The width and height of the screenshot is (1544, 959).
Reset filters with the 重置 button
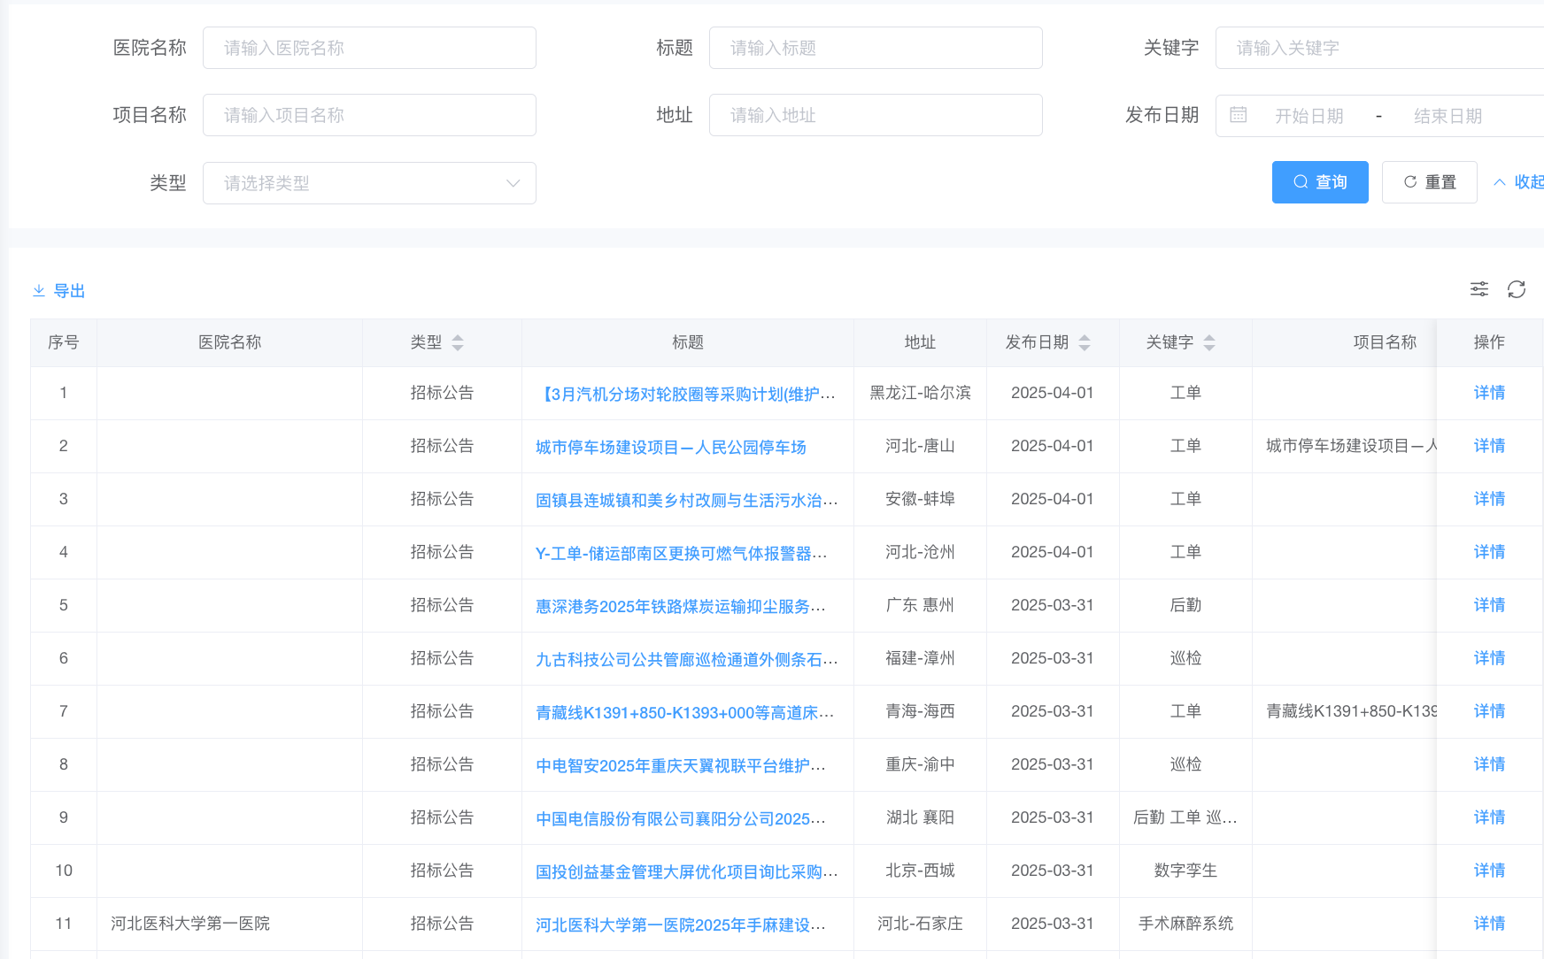coord(1429,182)
